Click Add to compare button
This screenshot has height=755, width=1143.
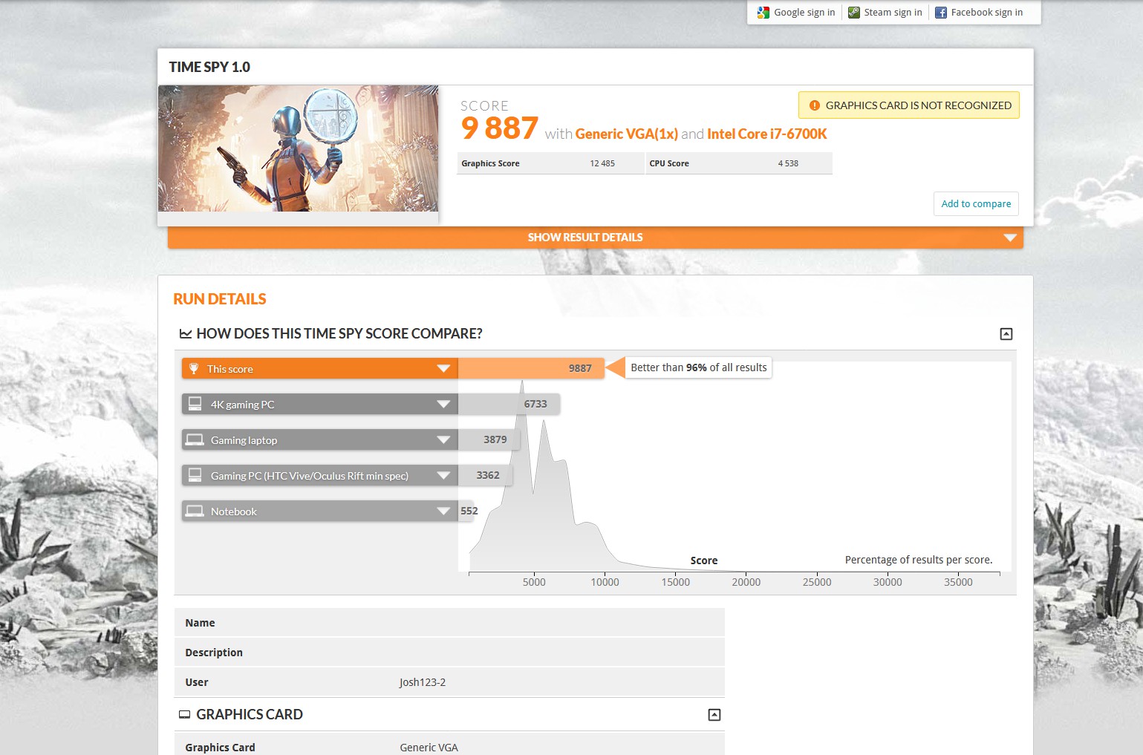[x=976, y=203]
